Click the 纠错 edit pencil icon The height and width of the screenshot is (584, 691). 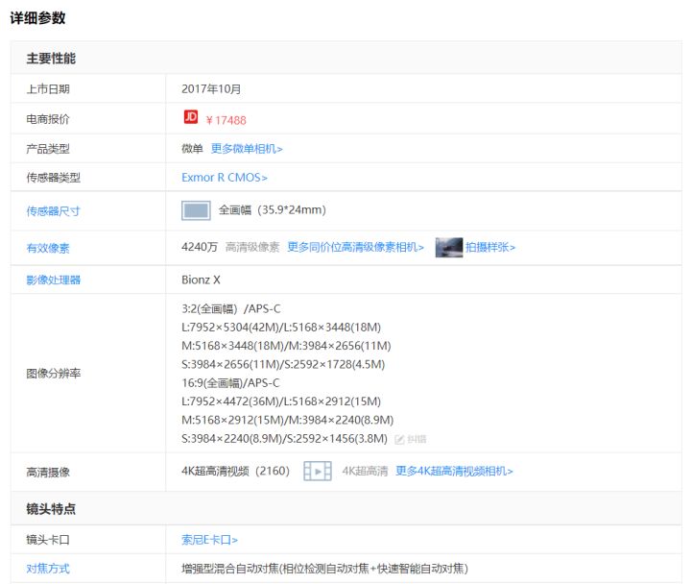399,439
